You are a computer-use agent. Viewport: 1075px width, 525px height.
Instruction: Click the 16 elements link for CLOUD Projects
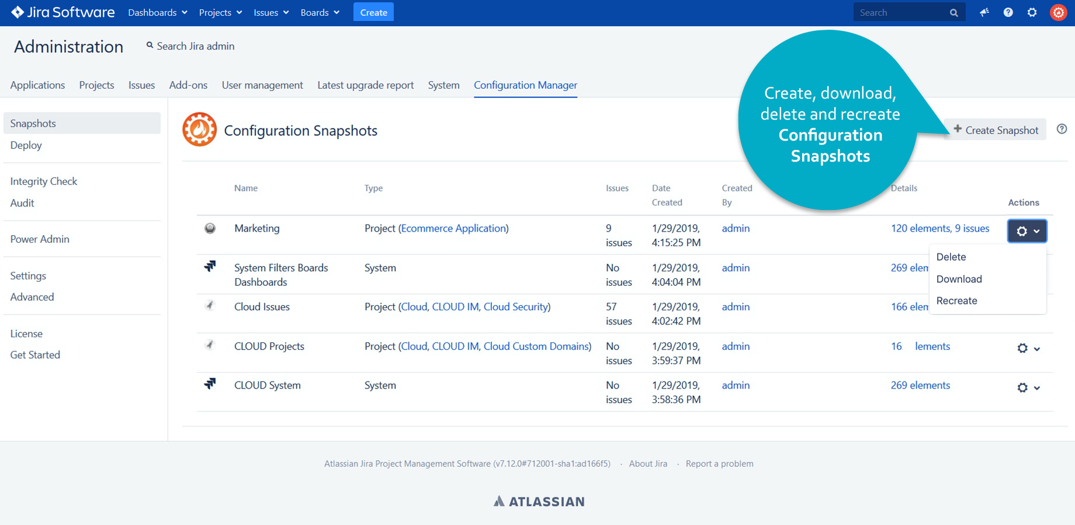(921, 346)
